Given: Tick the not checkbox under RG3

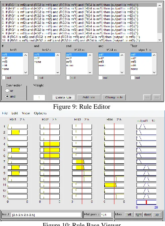Looking at the screenshot, I should click(68, 78).
